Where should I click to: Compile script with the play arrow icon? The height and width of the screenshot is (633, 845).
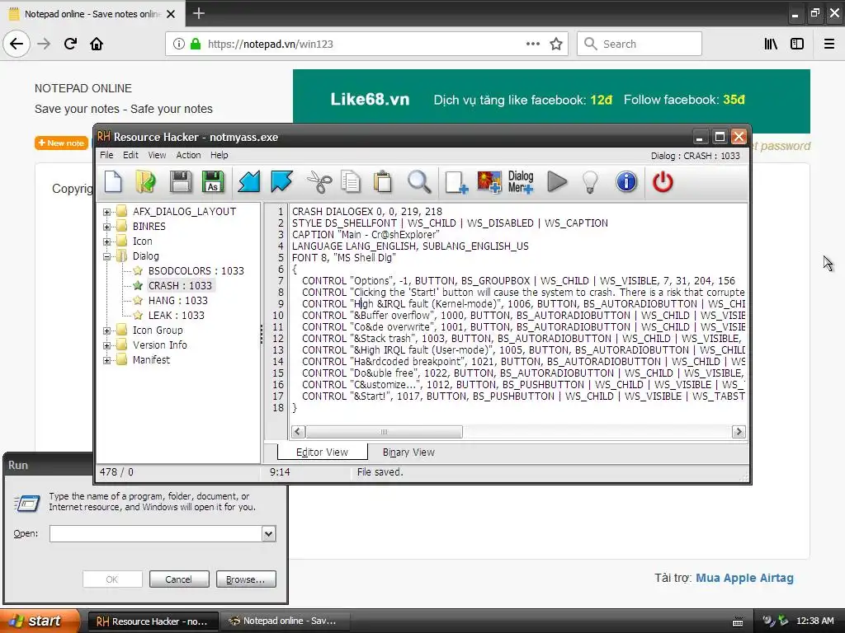(557, 182)
